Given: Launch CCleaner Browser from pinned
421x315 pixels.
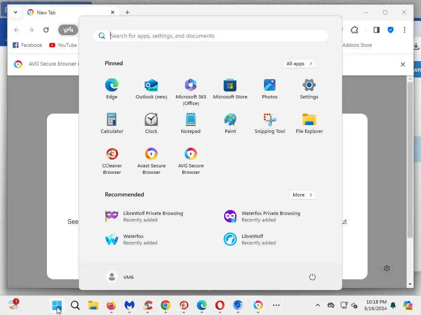Looking at the screenshot, I should [x=112, y=161].
